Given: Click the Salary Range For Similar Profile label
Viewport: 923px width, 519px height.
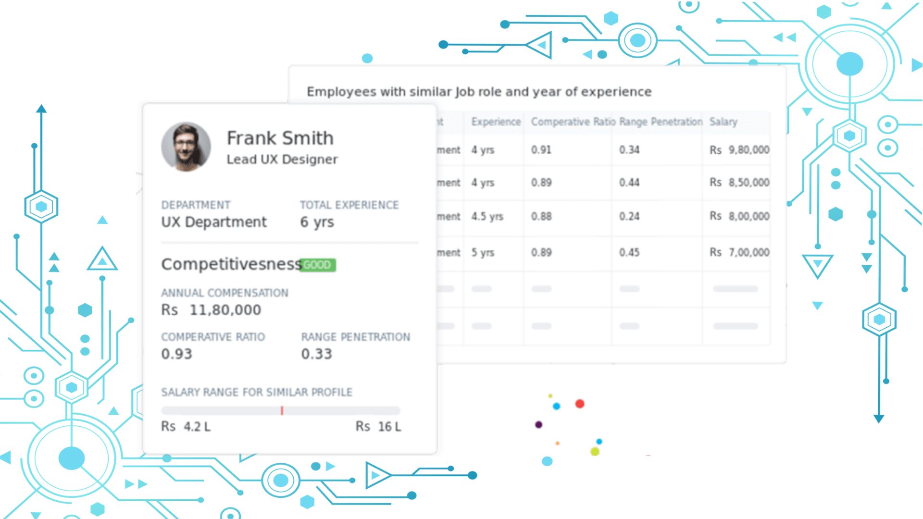Looking at the screenshot, I should click(257, 392).
